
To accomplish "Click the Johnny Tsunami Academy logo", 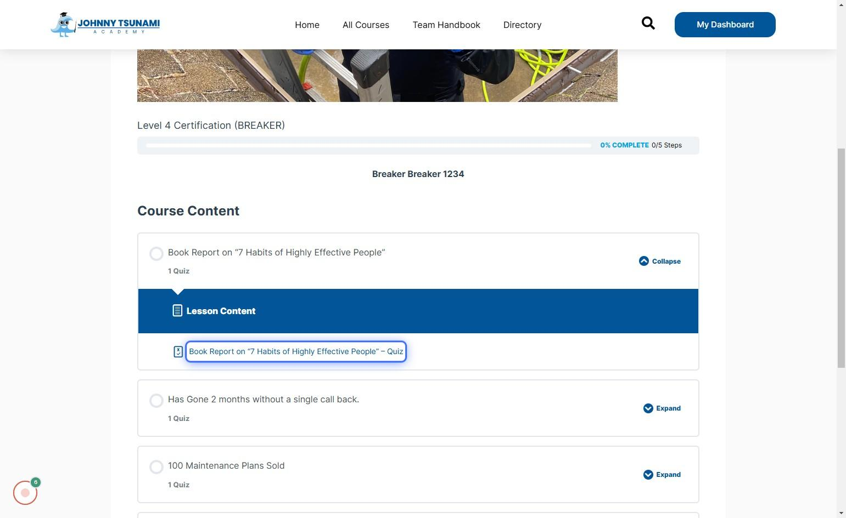I will click(x=105, y=25).
